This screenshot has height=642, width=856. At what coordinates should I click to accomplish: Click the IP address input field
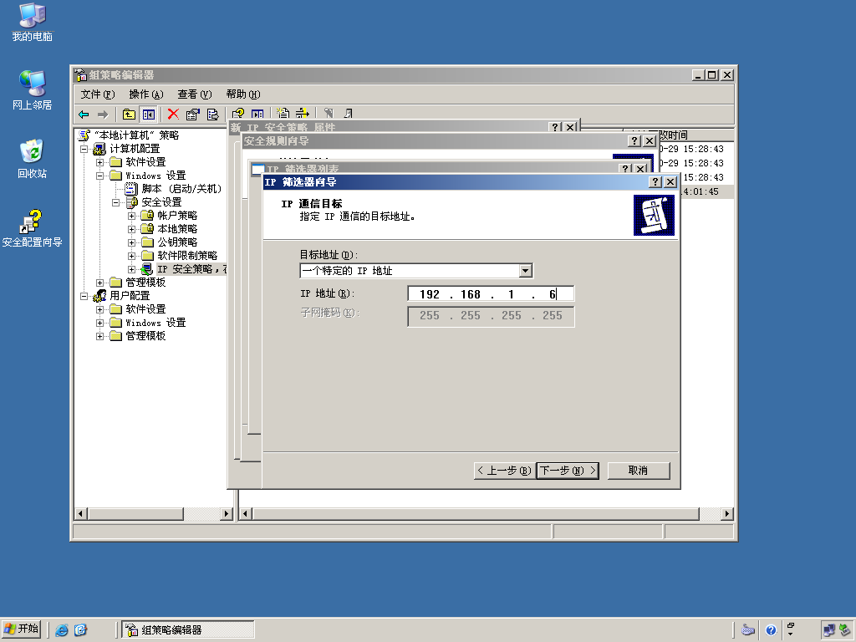490,294
